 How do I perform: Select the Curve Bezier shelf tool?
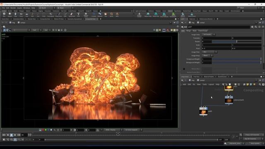coord(51,14)
